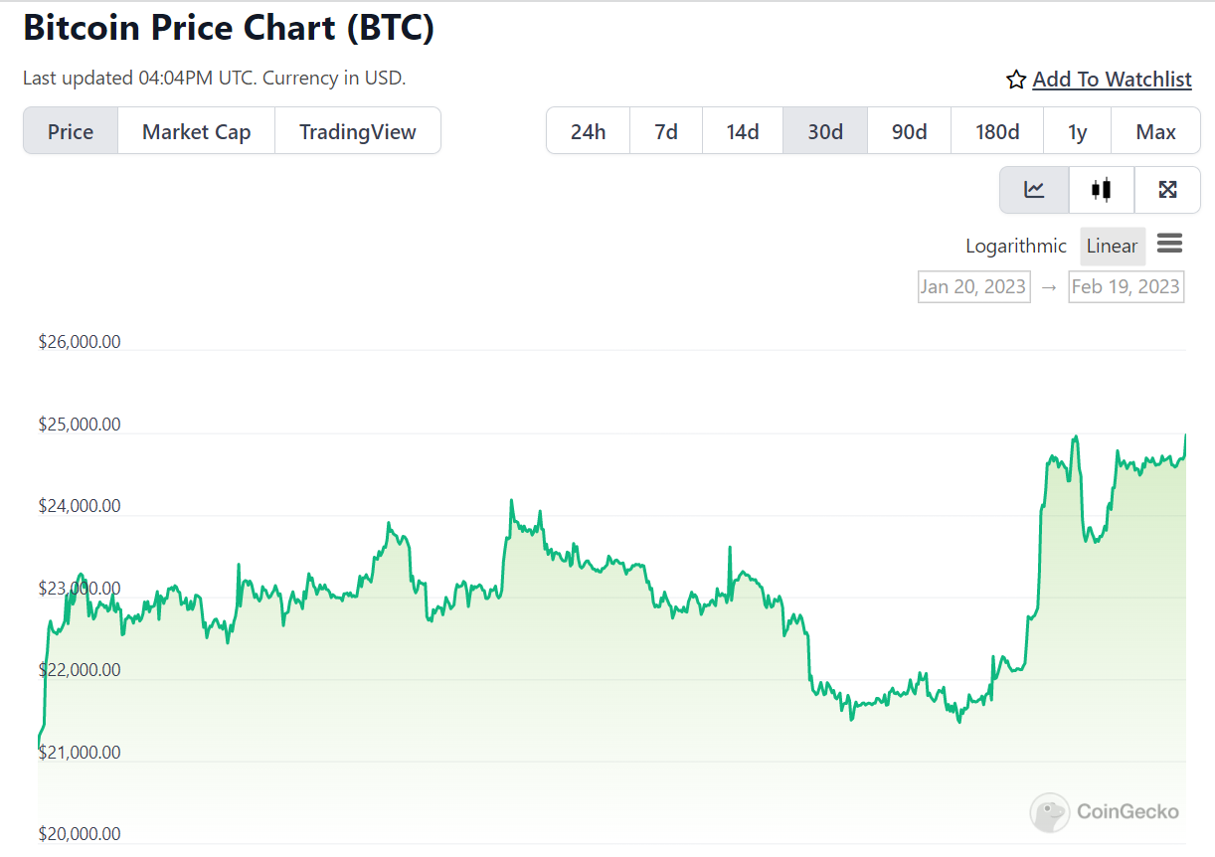Click the Jan 20, 2023 start date field
This screenshot has width=1215, height=857.
[x=973, y=286]
